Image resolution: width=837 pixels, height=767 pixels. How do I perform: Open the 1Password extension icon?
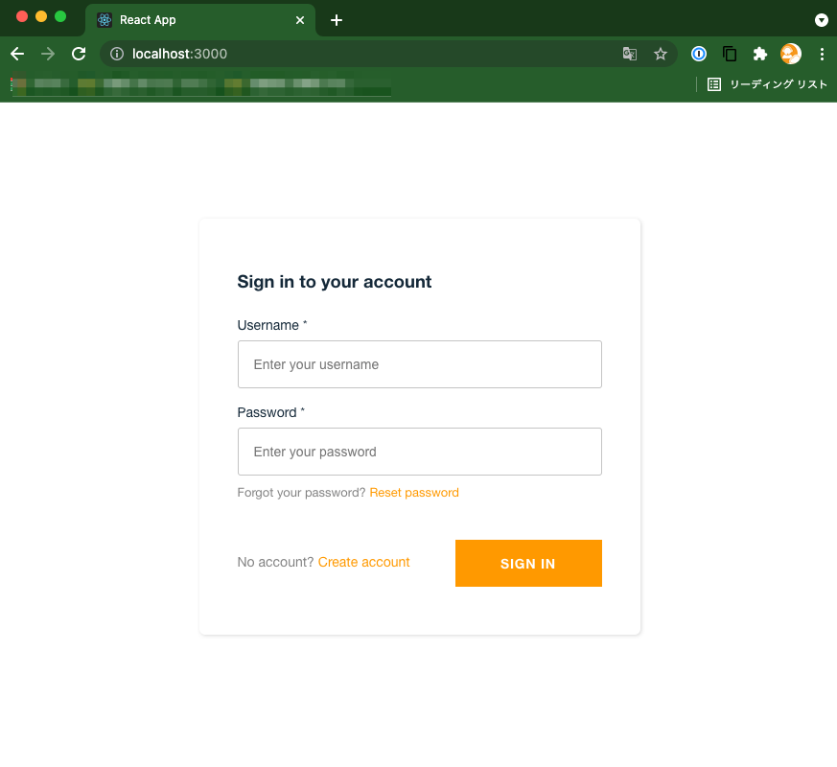click(699, 54)
